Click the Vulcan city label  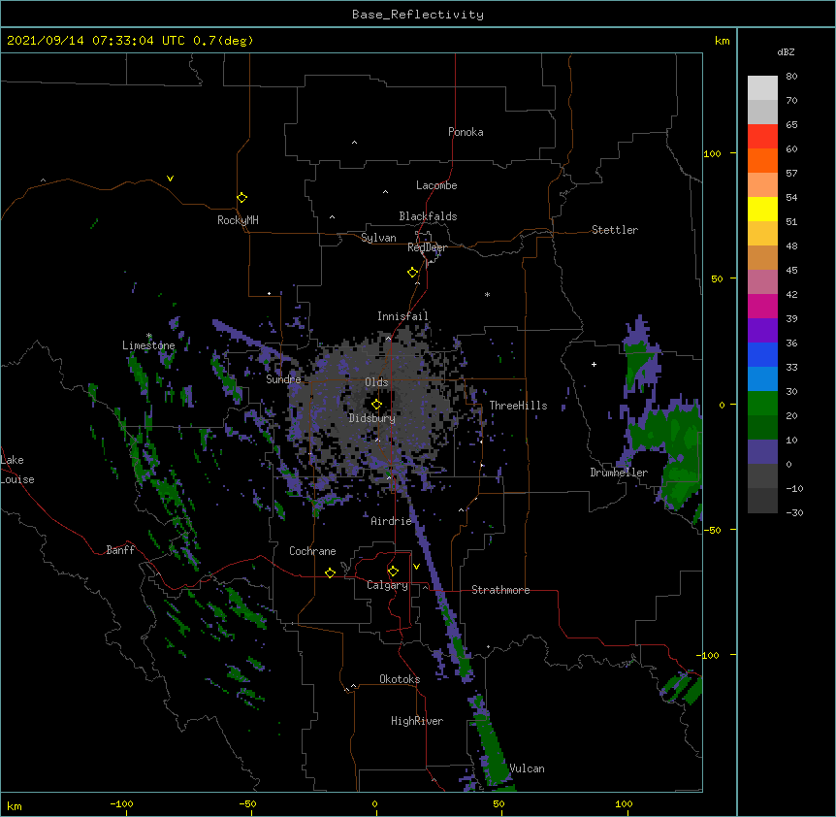click(x=527, y=768)
